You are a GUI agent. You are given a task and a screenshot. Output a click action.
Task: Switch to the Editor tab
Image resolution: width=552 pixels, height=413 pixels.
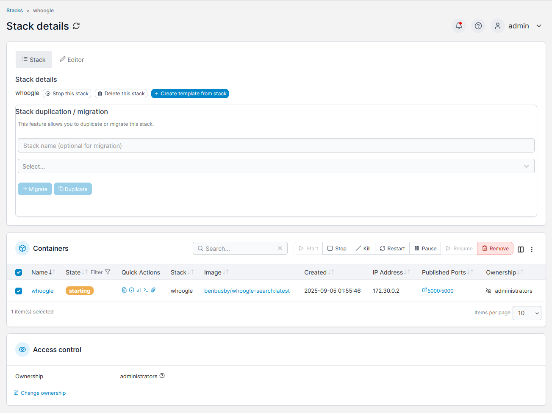pyautogui.click(x=72, y=60)
